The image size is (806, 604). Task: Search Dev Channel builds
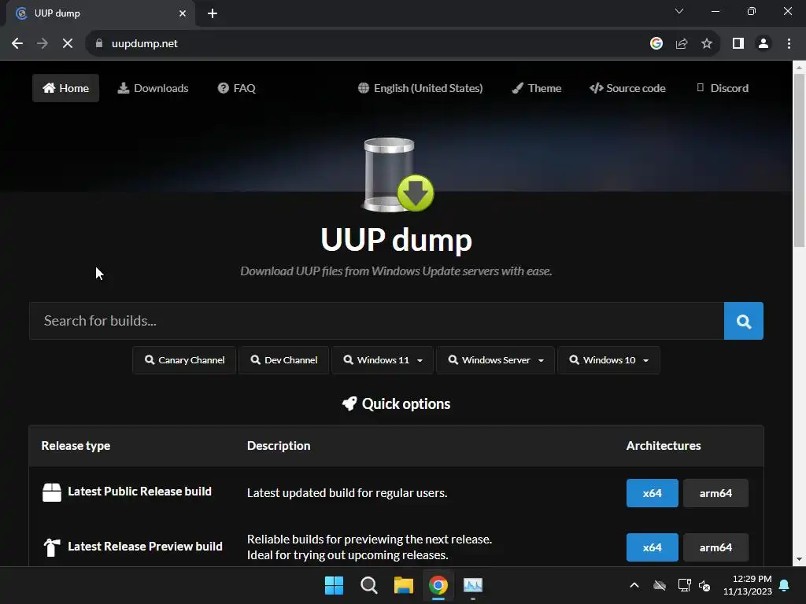point(283,360)
